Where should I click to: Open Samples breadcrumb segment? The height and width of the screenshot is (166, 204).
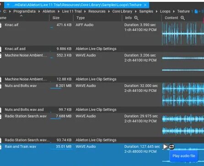[x=146, y=11]
